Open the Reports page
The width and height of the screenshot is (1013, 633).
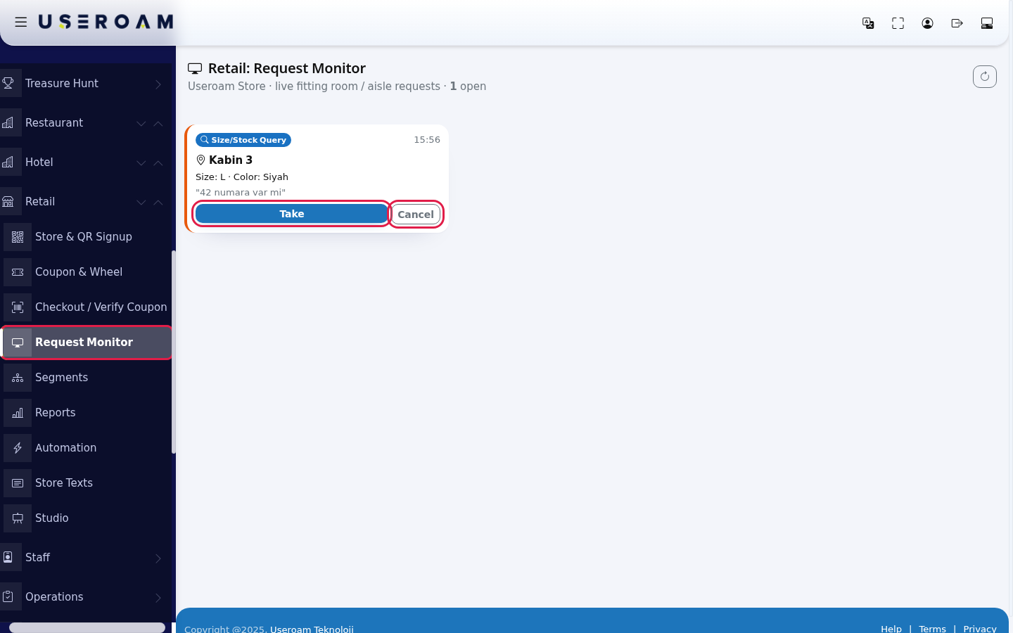87,413
